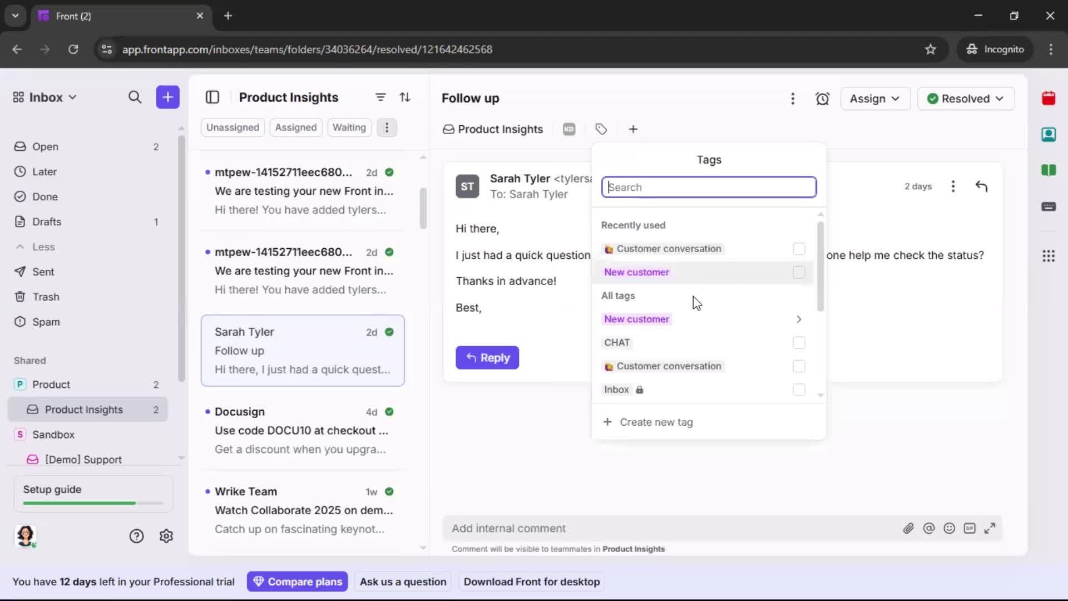The height and width of the screenshot is (601, 1068).
Task: Mention a teammate with the @ icon
Action: click(929, 528)
